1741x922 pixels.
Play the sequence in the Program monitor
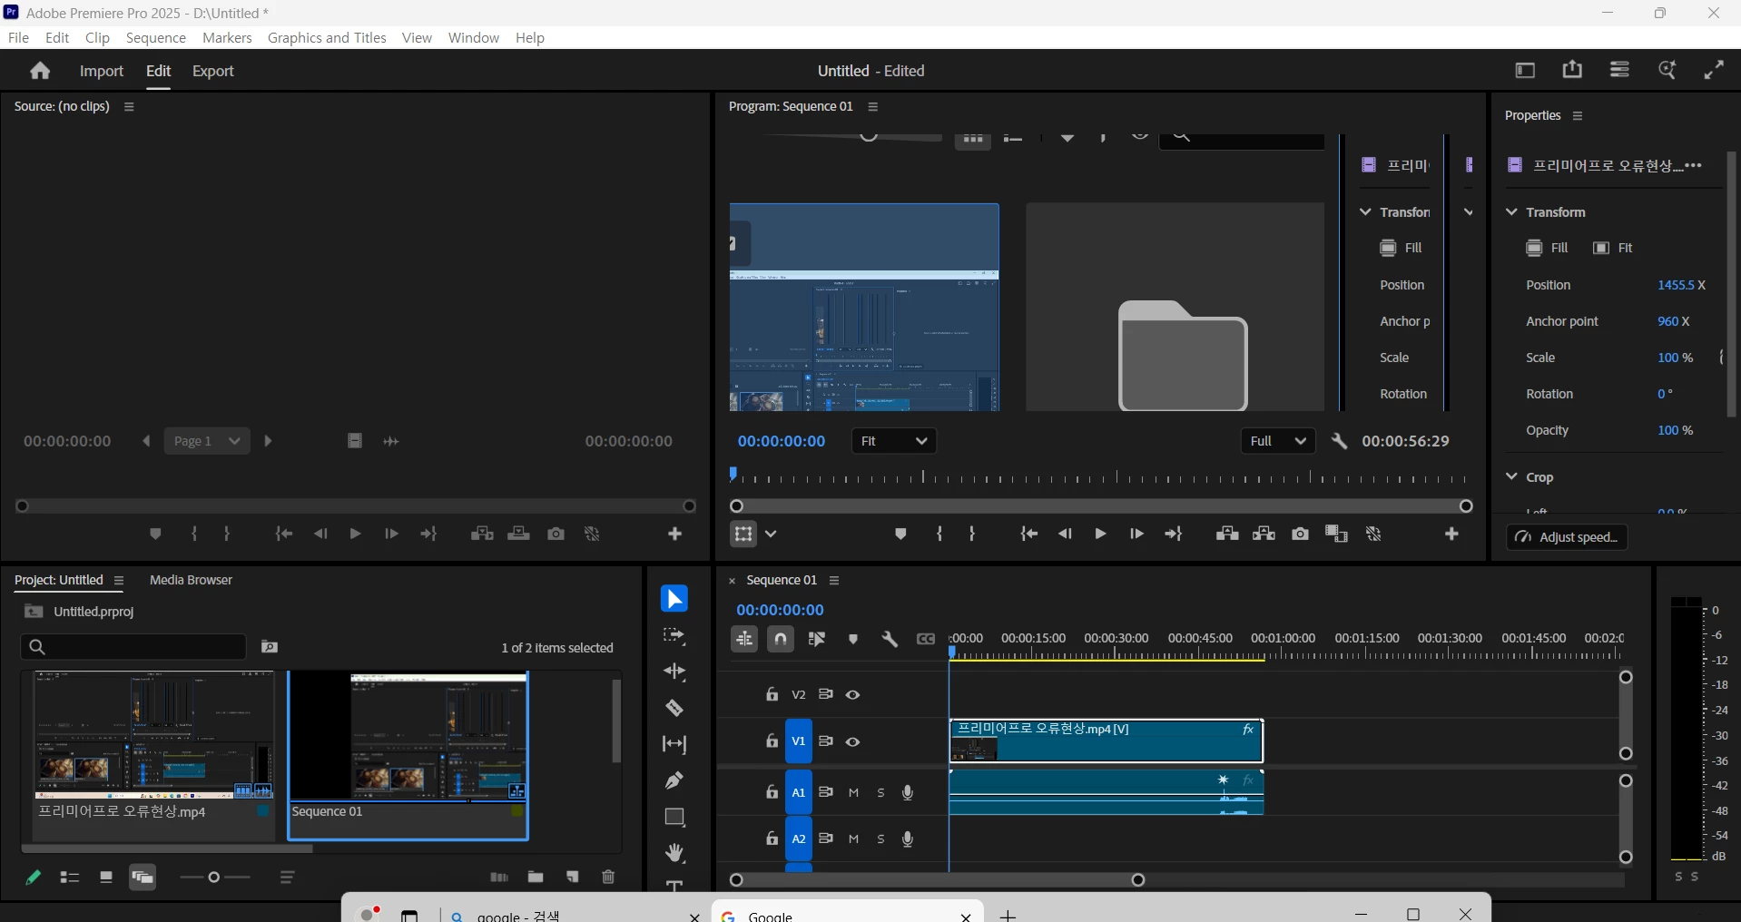click(1100, 534)
